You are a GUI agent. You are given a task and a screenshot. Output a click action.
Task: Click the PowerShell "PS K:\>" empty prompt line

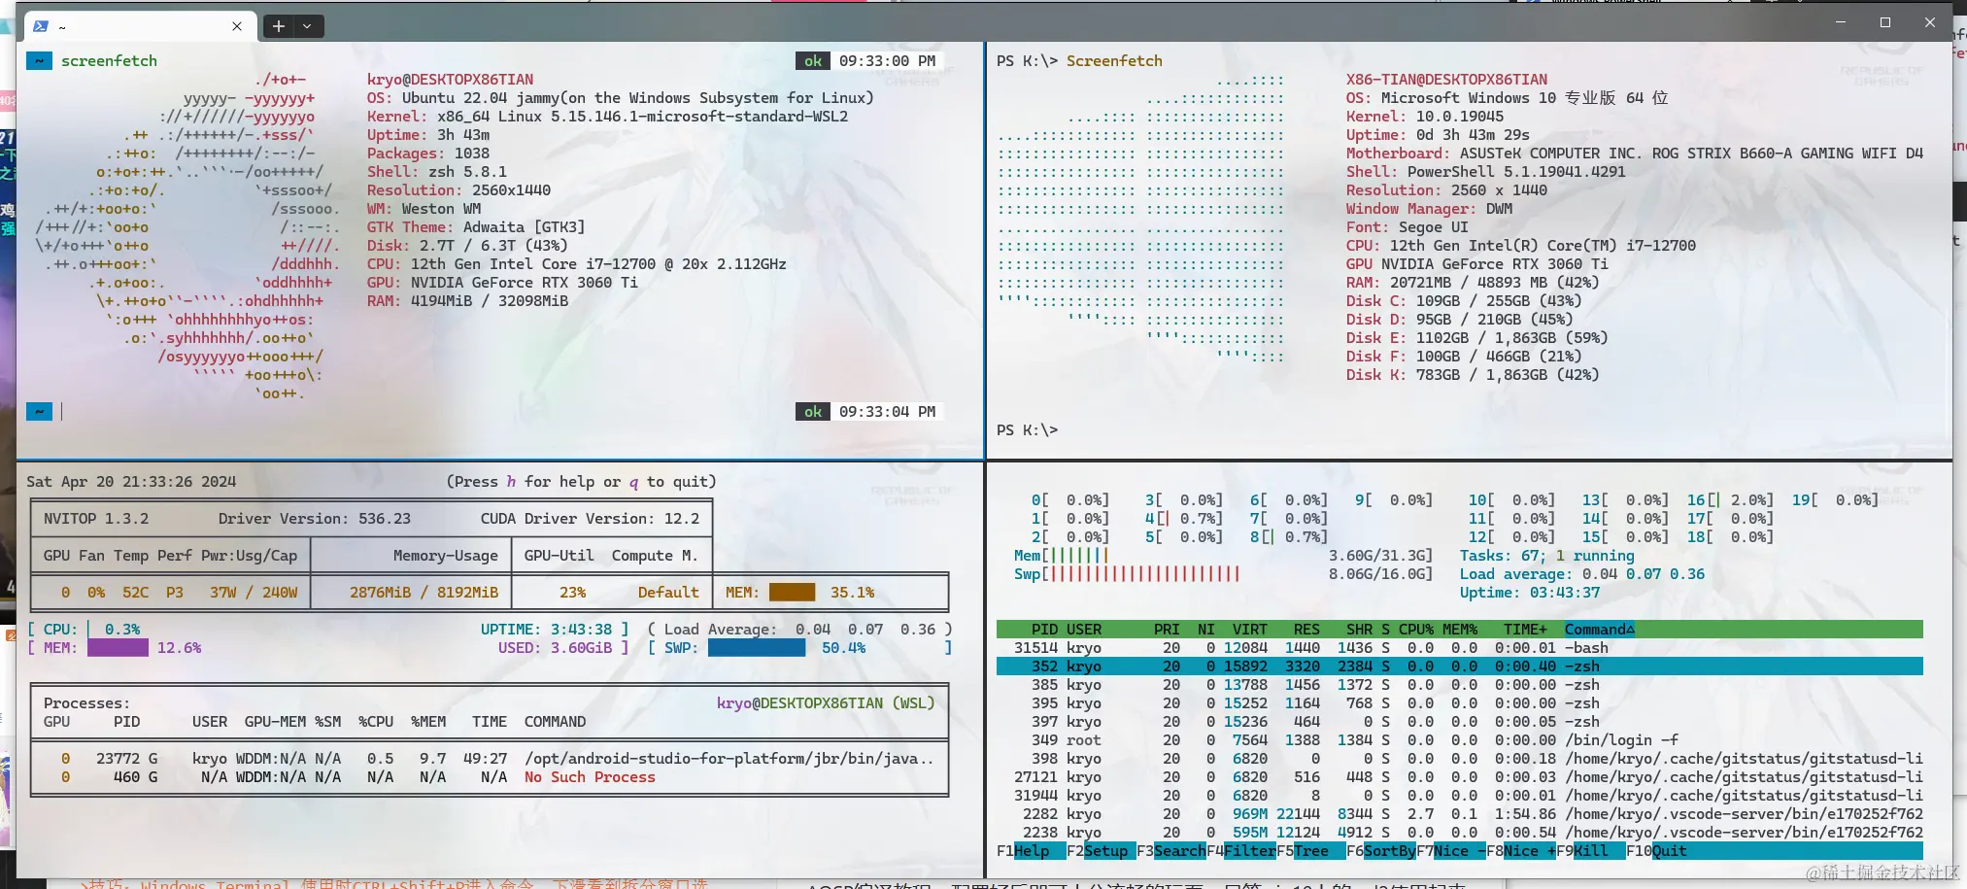click(1027, 430)
